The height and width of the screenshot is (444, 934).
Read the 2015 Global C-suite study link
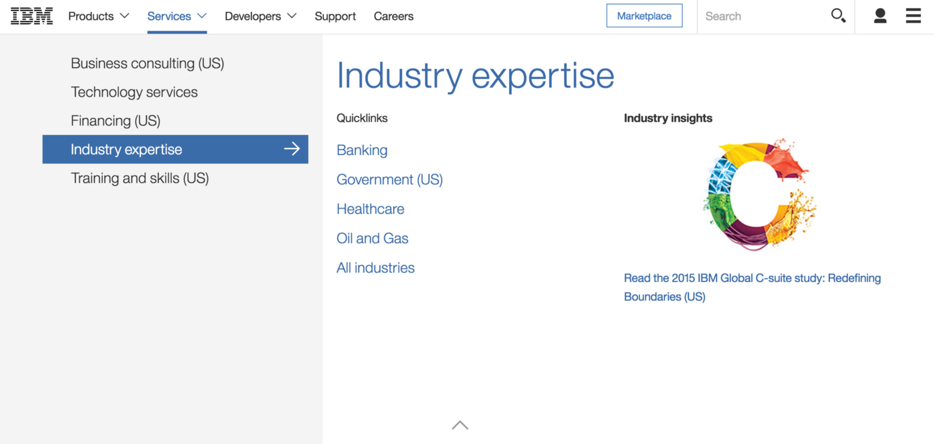tap(752, 278)
